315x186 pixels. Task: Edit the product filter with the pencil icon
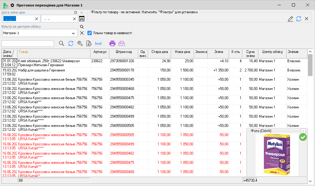click(290, 19)
